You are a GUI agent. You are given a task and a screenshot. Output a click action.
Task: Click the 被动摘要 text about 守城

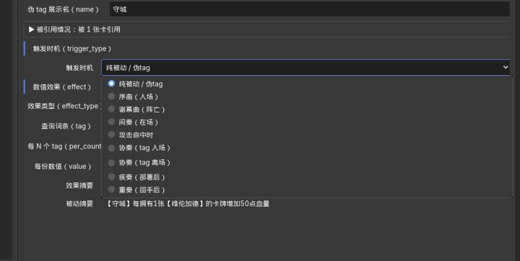187,204
